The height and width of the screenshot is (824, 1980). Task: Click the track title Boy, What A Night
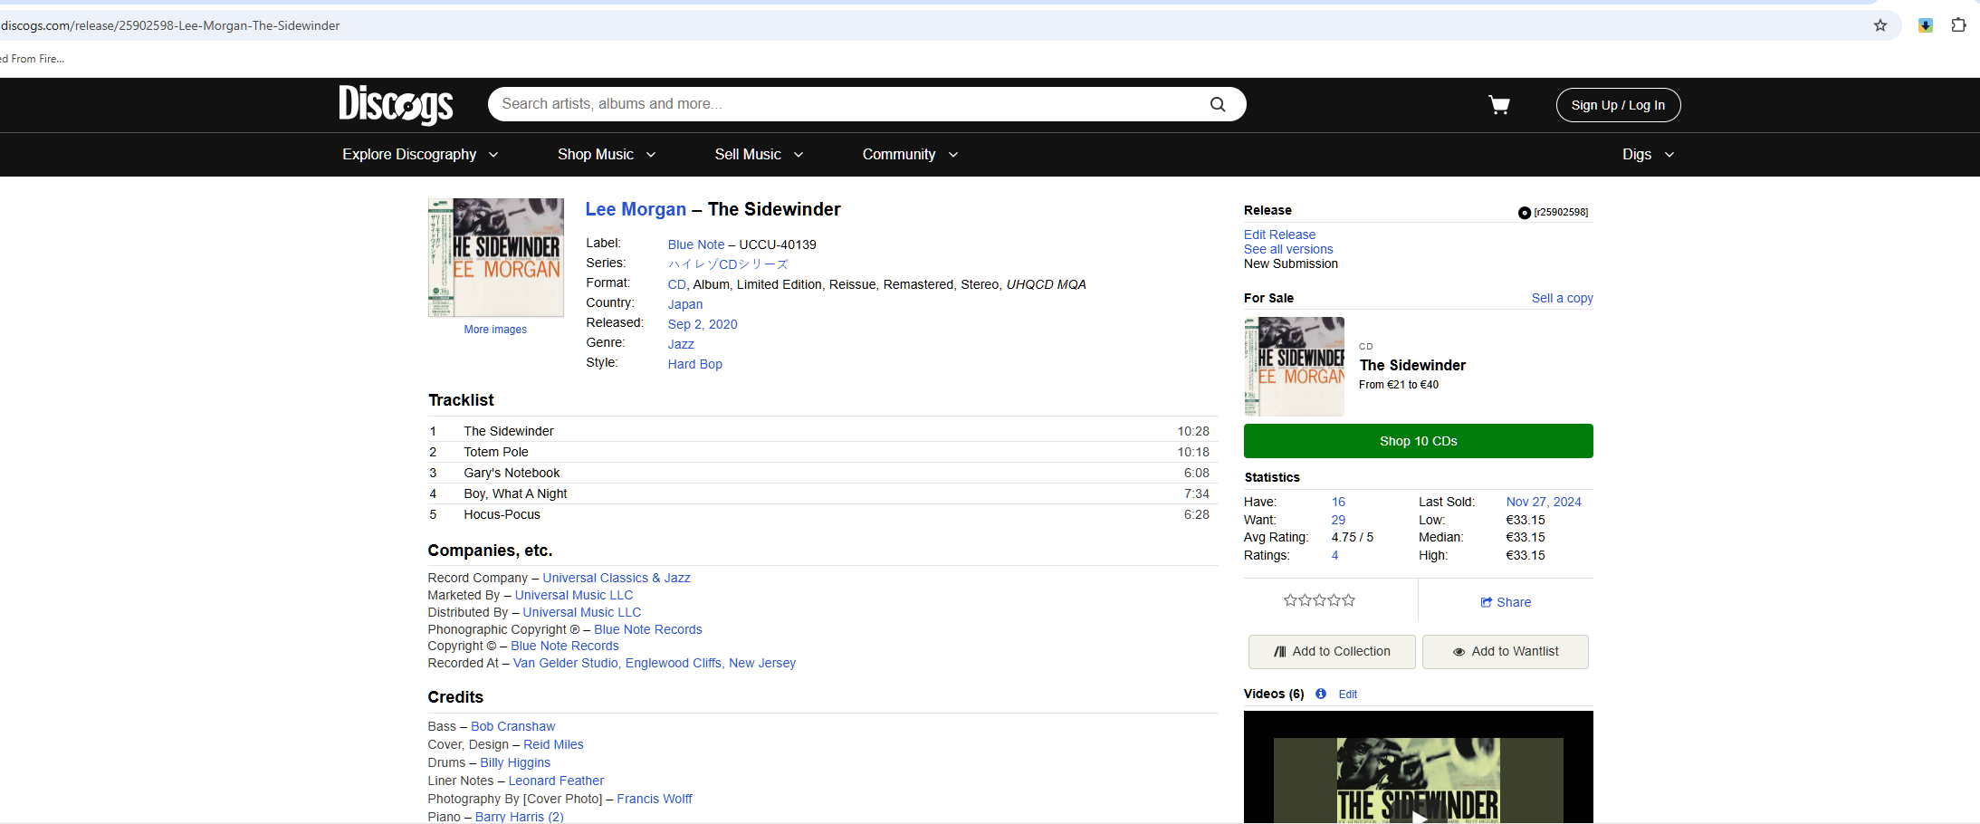[x=515, y=493]
